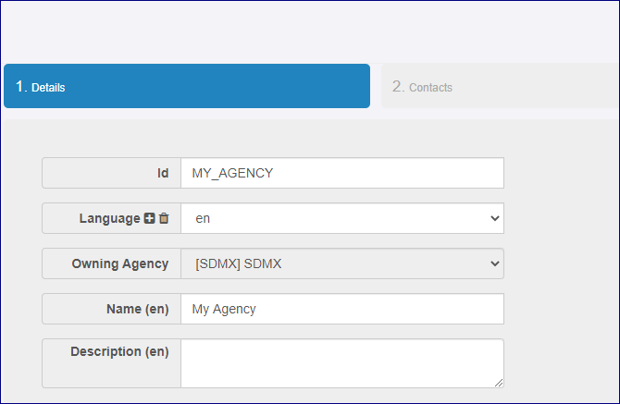Screen dimensions: 620x404
Task: Click the Description (en) label
Action: pyautogui.click(x=119, y=352)
